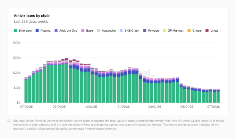Click the first bar above 07/01/25
The width and height of the screenshot is (236, 138).
point(26,90)
